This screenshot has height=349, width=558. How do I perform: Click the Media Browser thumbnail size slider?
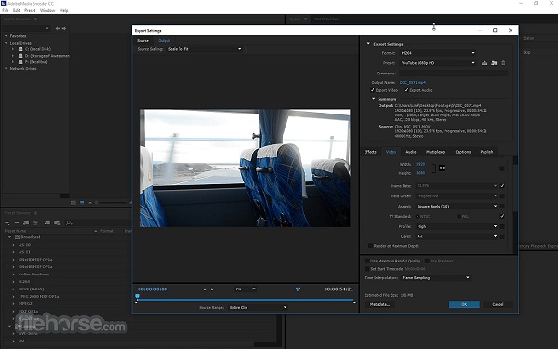point(111,203)
